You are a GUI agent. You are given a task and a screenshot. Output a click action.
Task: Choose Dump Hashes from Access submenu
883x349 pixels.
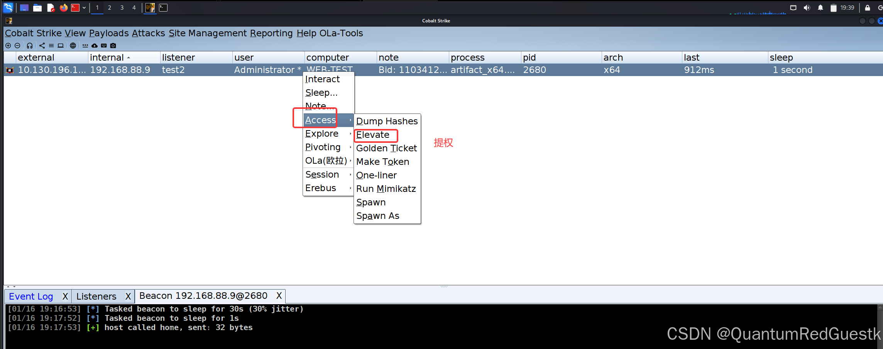point(387,121)
